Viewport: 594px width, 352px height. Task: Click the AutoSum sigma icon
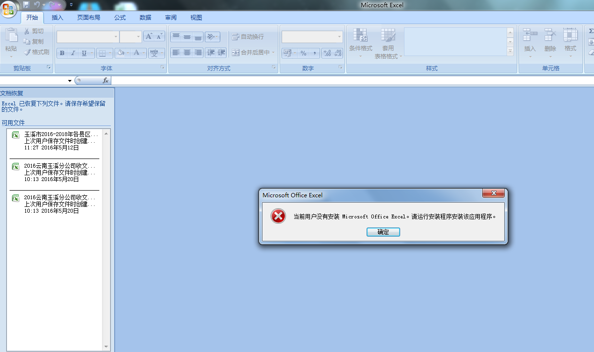(x=591, y=31)
